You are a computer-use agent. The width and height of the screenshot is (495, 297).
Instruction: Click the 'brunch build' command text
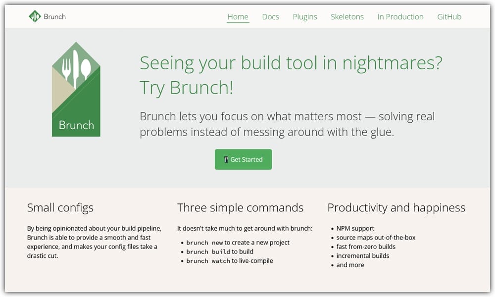208,252
